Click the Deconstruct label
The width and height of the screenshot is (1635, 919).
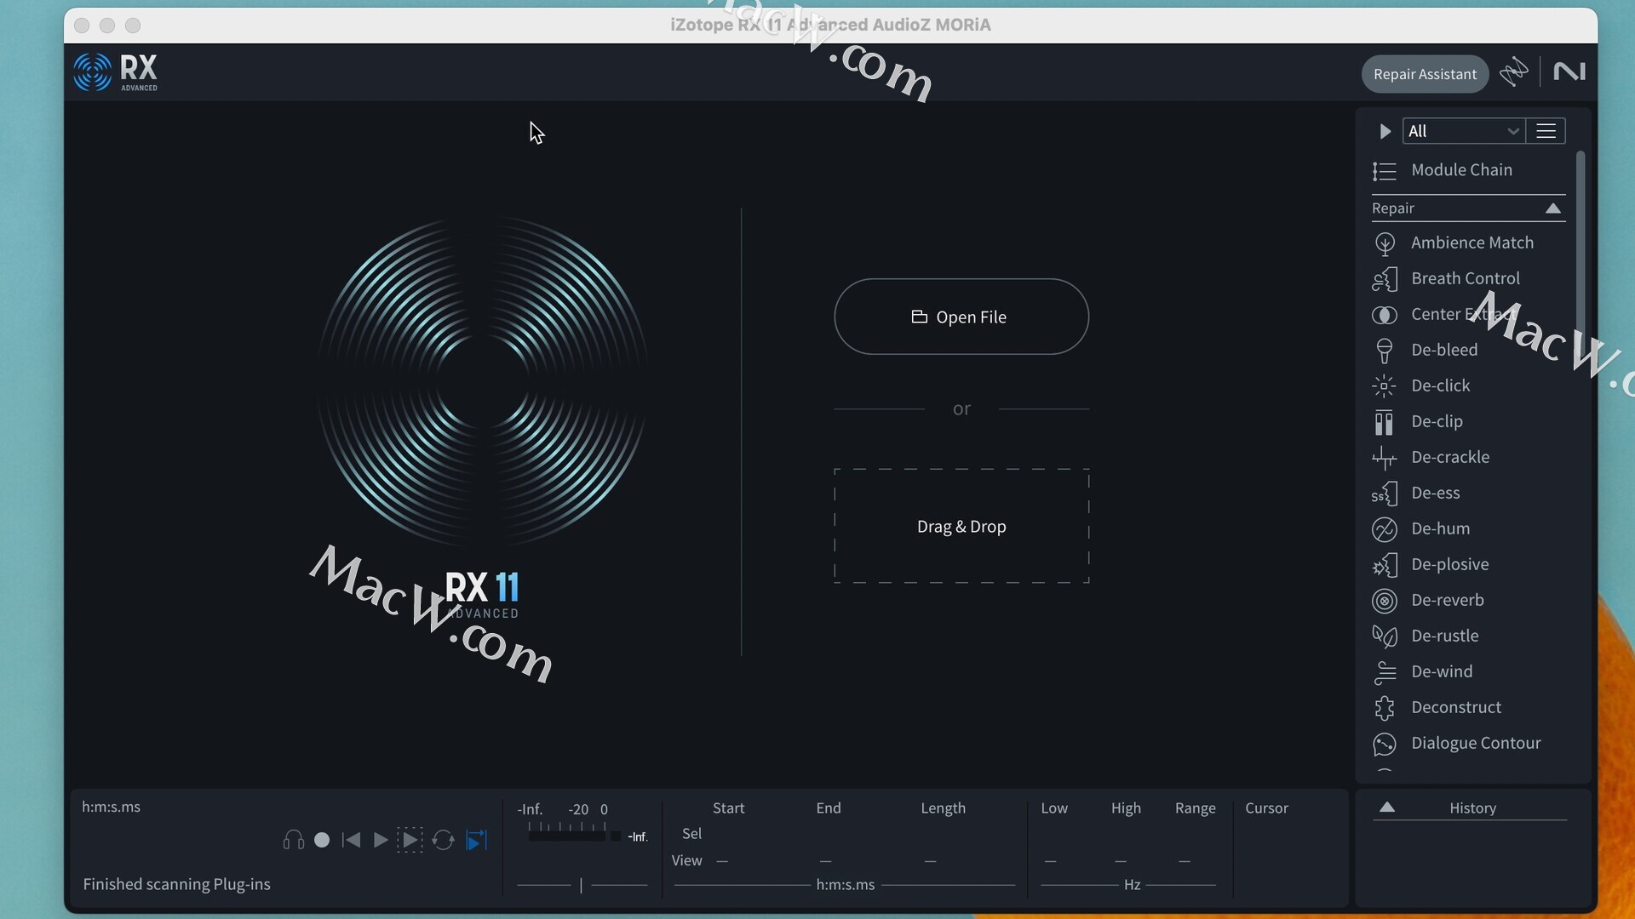click(x=1455, y=708)
